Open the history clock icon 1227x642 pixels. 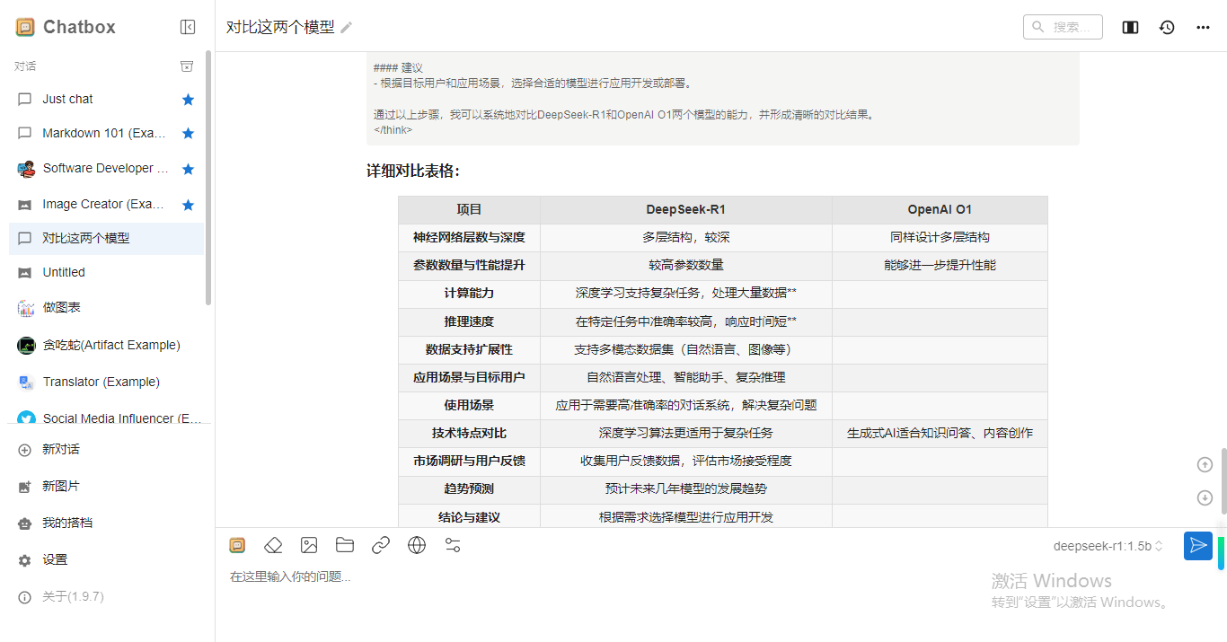click(x=1167, y=28)
